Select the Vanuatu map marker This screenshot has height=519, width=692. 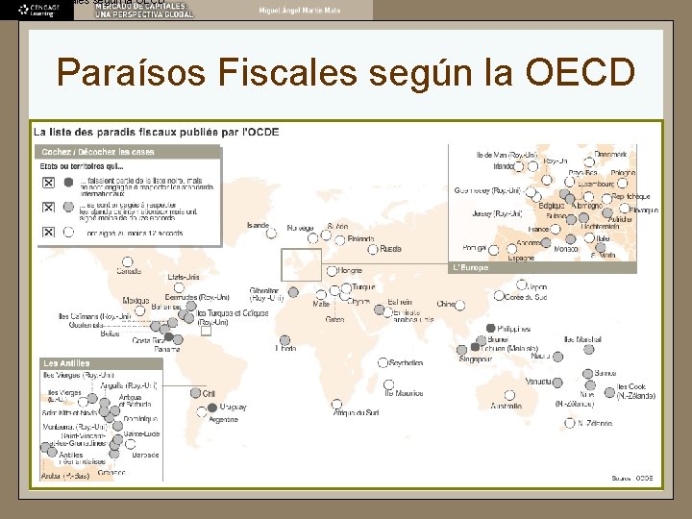tap(557, 383)
